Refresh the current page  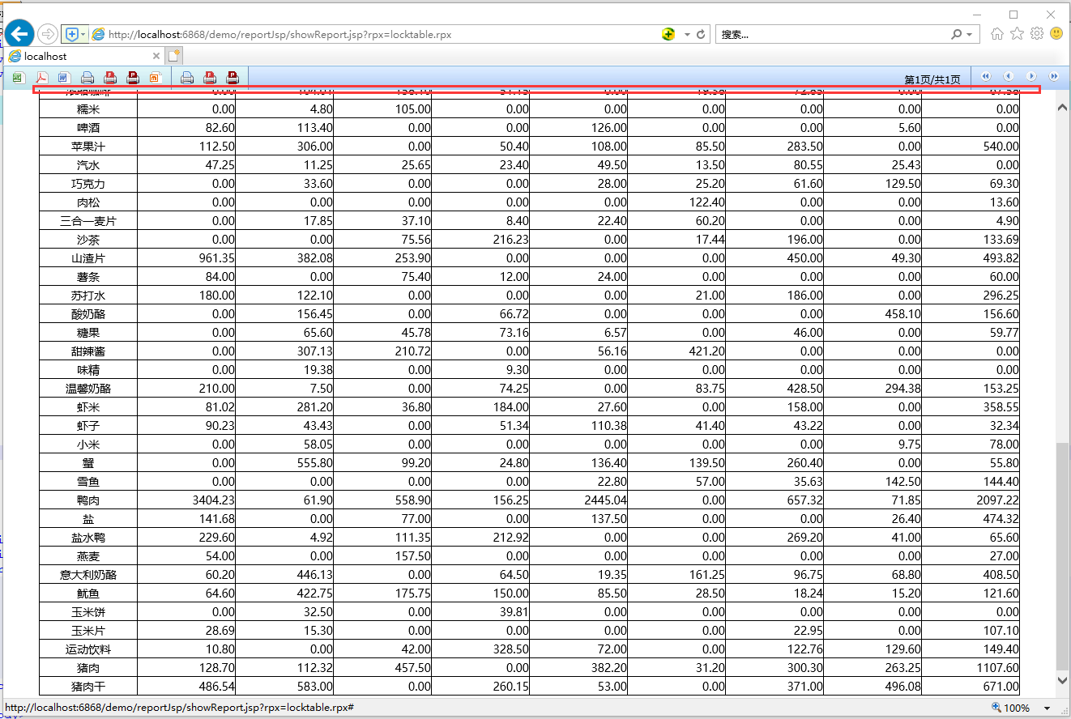(702, 34)
